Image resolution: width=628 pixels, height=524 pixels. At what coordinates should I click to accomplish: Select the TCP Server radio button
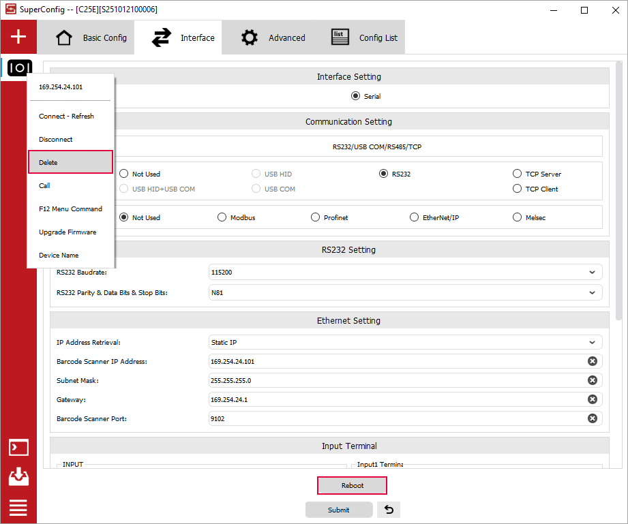[518, 174]
